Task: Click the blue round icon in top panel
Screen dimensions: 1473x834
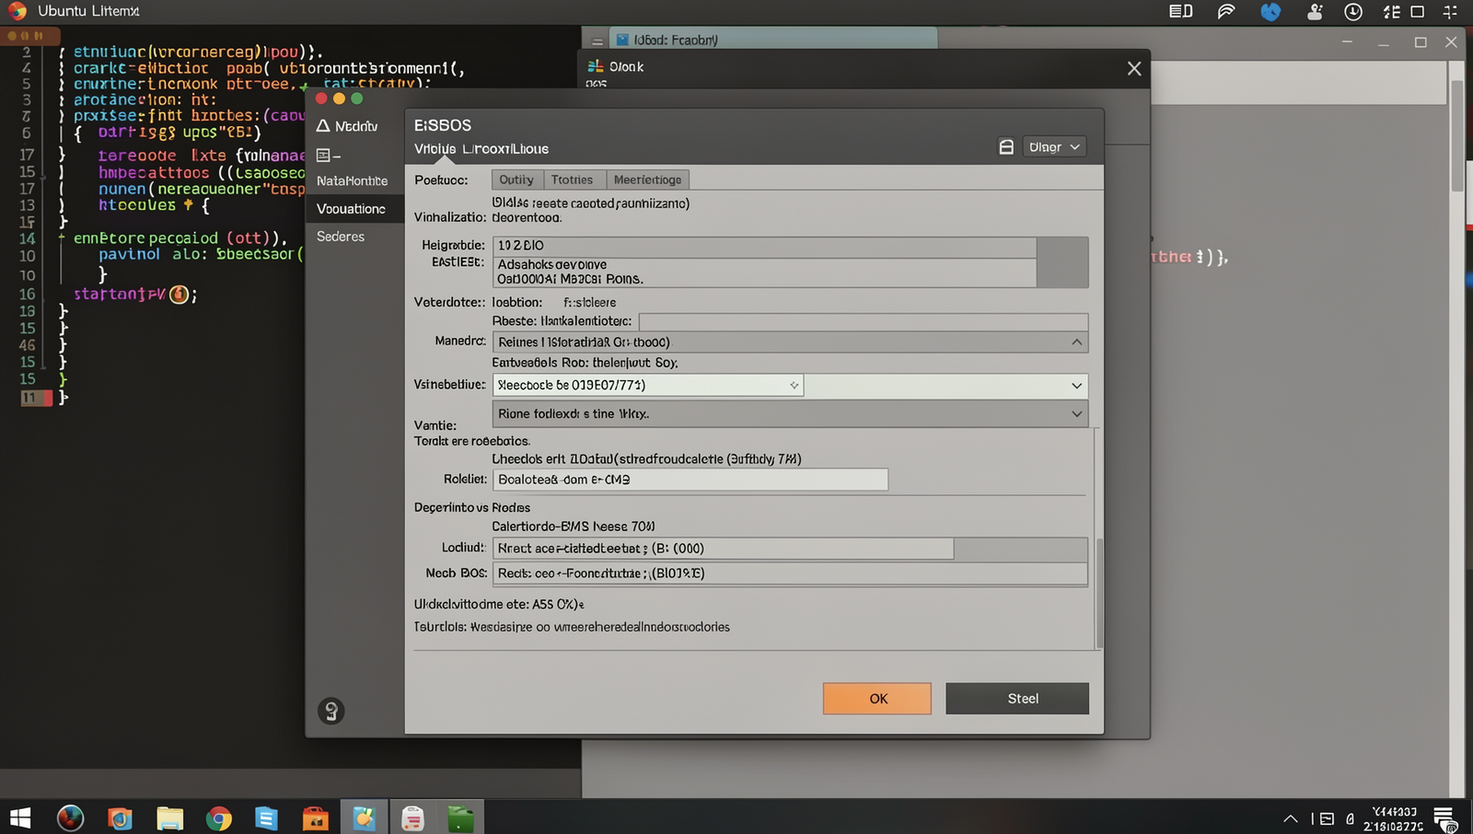Action: click(1270, 12)
